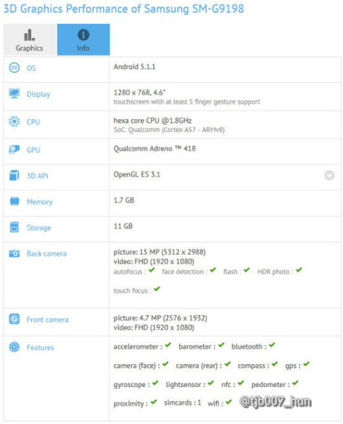
Task: Click the barometer checkmark
Action: pos(222,345)
